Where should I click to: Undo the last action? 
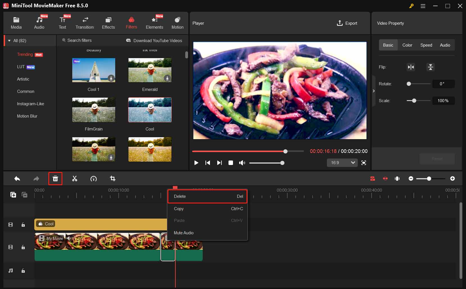coord(17,179)
